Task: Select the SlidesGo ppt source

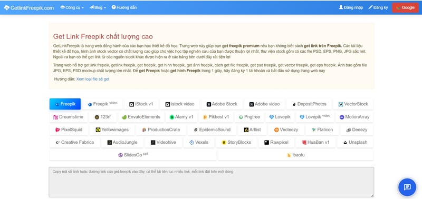Action: 133,155
